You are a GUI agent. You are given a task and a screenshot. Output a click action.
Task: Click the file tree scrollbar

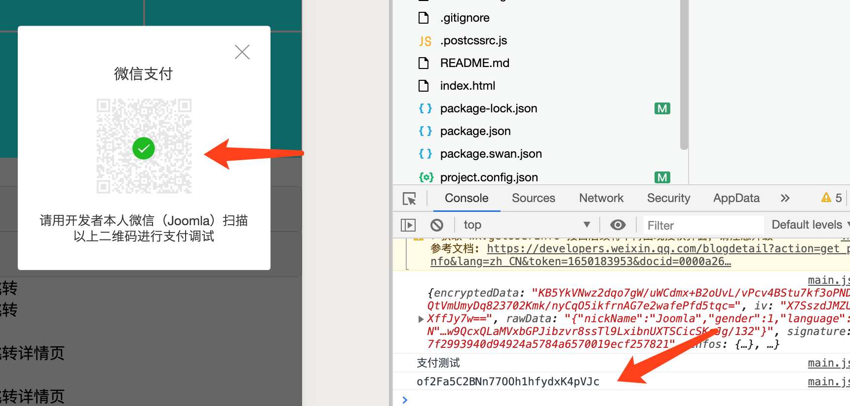click(684, 74)
